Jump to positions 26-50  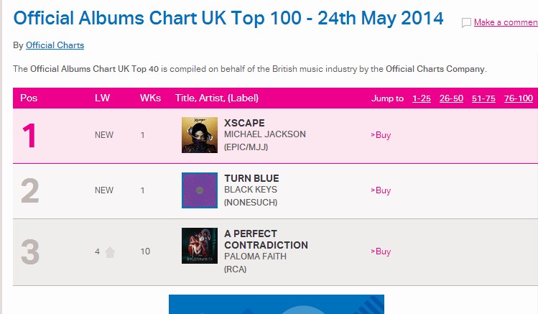pos(451,98)
